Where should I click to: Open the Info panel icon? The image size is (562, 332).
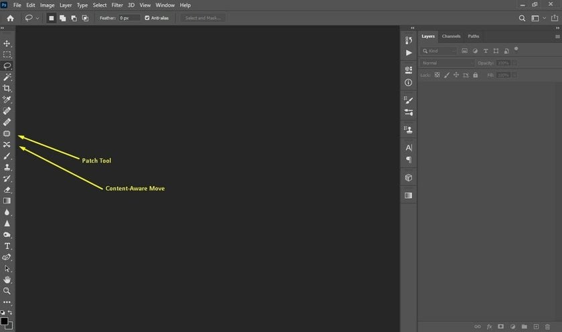click(x=409, y=82)
